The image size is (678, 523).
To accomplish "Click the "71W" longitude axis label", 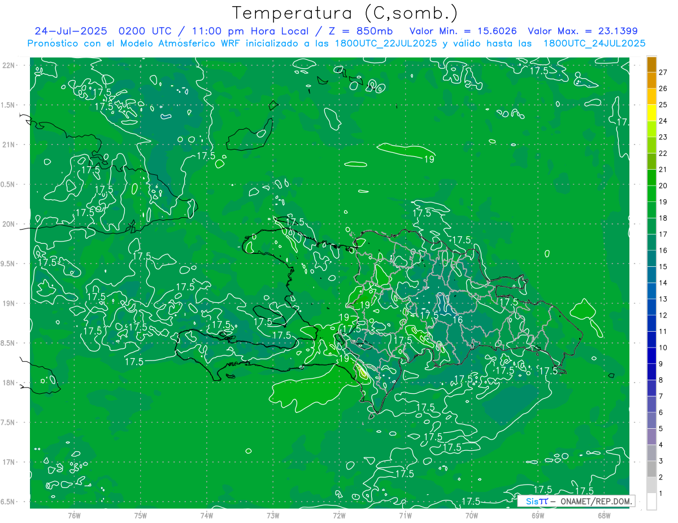I will coord(405,516).
